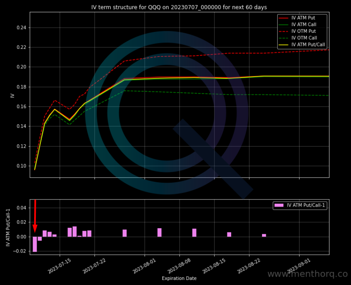Image resolution: width=351 pixels, height=285 pixels.
Task: Click the 0.22 tick label on the IV axis
Action: click(x=22, y=47)
